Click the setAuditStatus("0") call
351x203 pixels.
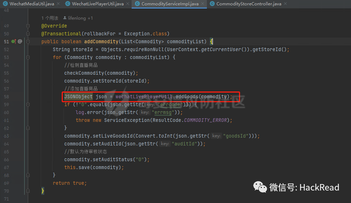[x=119, y=159]
